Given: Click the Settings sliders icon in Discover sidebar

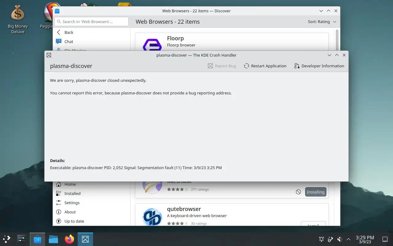Looking at the screenshot, I should click(59, 203).
